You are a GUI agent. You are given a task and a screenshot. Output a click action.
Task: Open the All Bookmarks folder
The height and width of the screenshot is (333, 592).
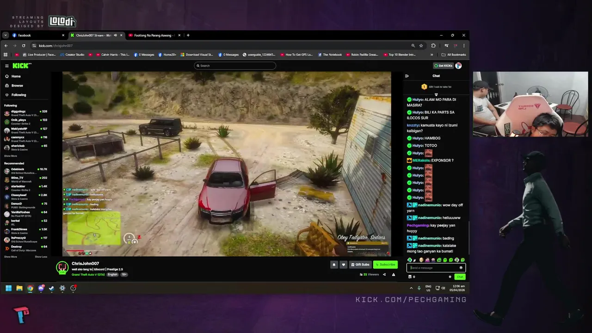point(454,55)
